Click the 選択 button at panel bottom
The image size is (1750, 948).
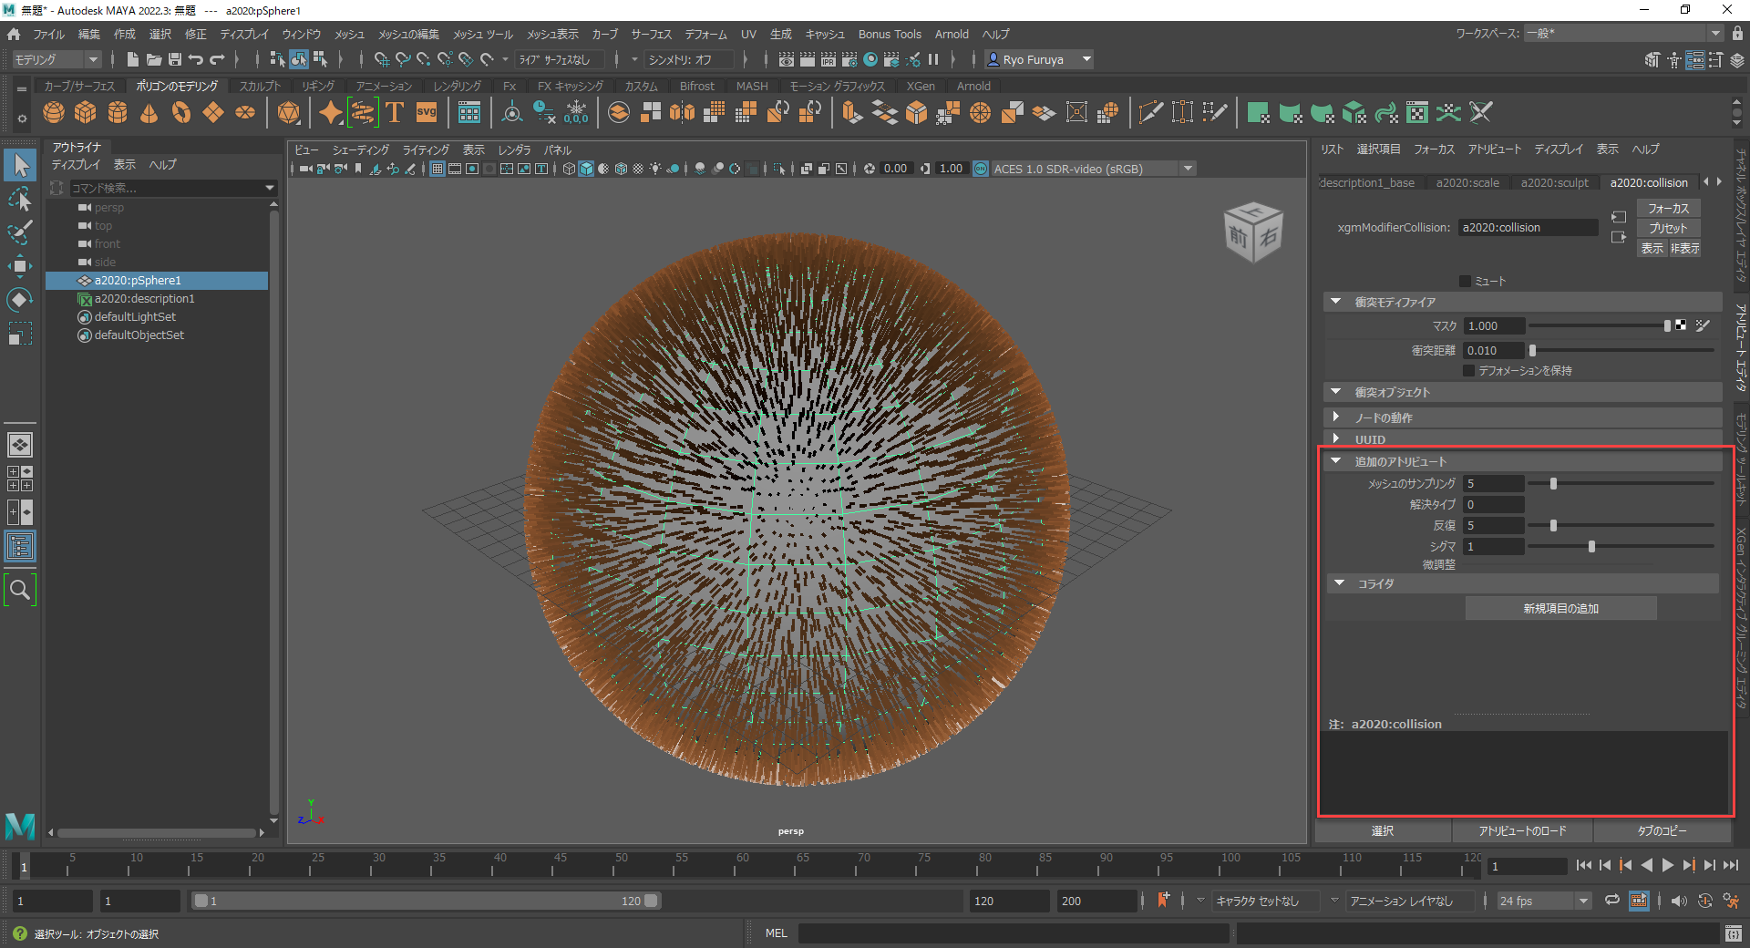1383,830
